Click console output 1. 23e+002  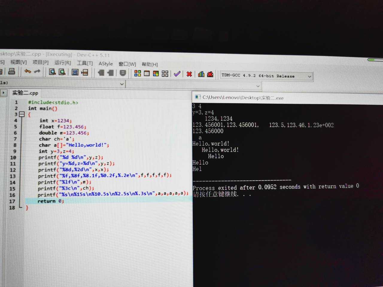(x=320, y=125)
